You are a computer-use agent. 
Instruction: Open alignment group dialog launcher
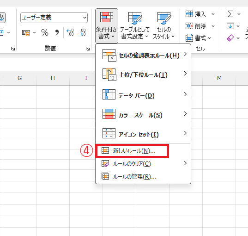click(x=13, y=49)
